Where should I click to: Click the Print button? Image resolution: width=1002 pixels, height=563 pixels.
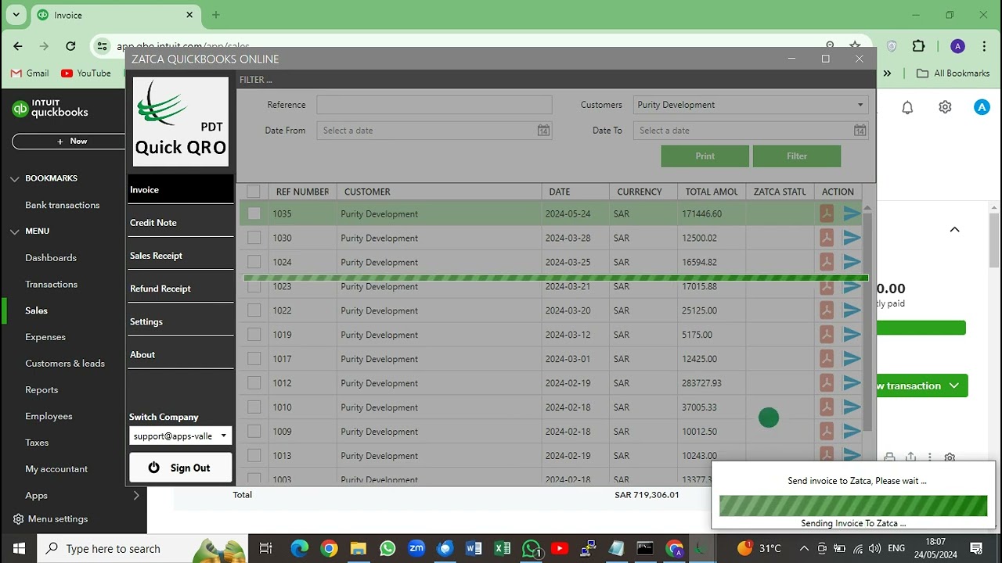(x=705, y=156)
